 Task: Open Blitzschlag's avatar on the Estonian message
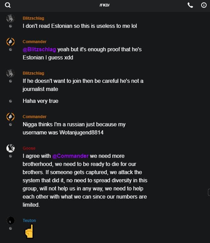click(11, 18)
